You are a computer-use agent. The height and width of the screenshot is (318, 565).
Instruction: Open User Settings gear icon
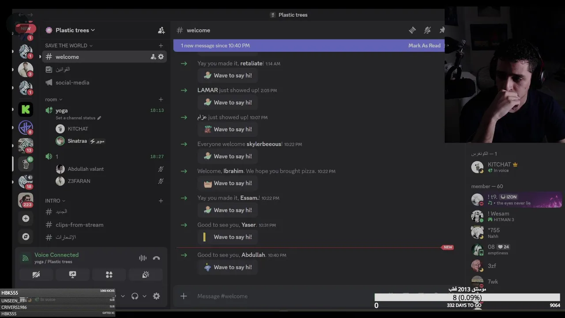(x=156, y=296)
